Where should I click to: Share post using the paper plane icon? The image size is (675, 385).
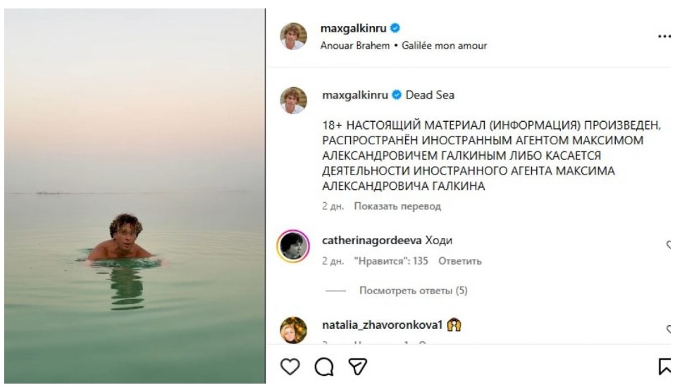pyautogui.click(x=358, y=365)
